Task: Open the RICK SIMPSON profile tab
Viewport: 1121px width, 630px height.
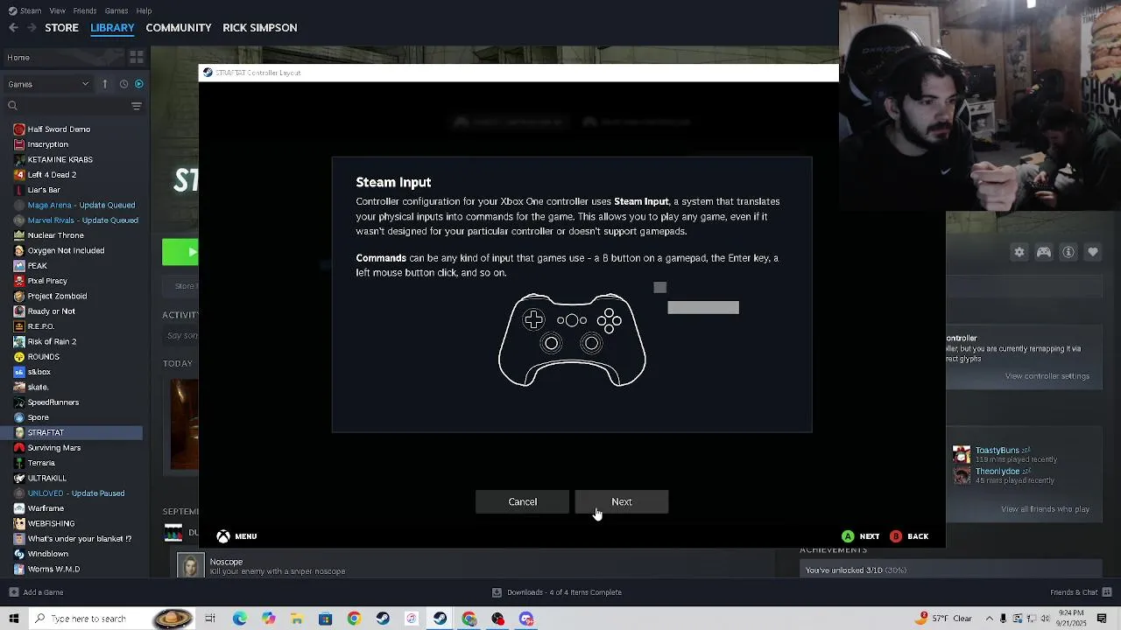Action: pyautogui.click(x=260, y=28)
